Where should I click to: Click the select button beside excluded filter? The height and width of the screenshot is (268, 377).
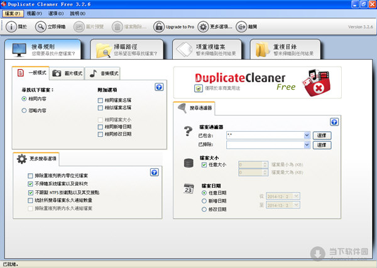pos(322,145)
